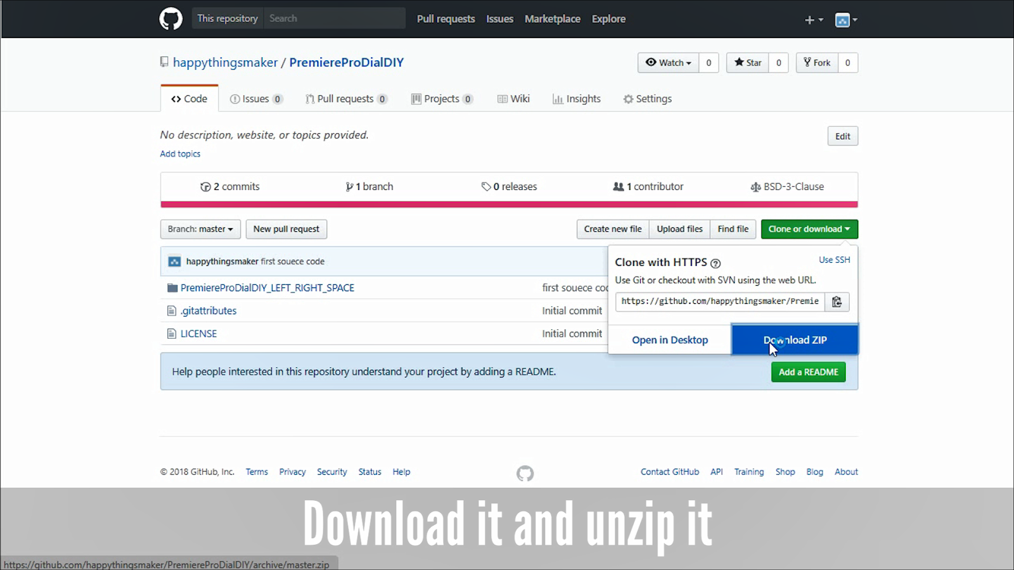1014x570 pixels.
Task: Switch to the Settings tab
Action: [648, 99]
